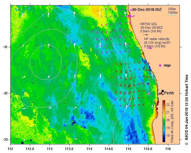The image size is (191, 153).
Task: Click the (4-12h avg) noQC text
Action: tap(157, 43)
